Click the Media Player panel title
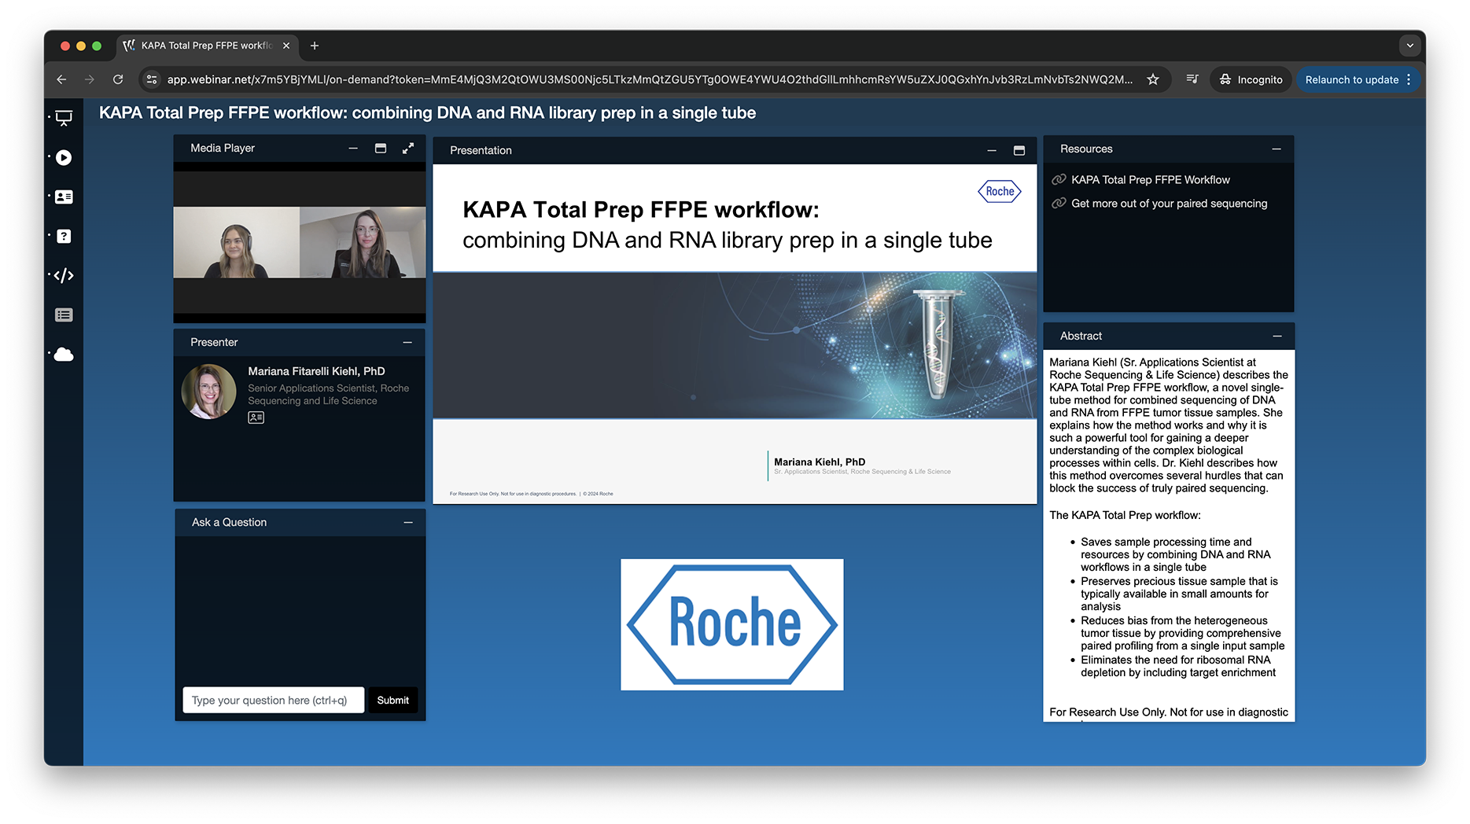This screenshot has width=1470, height=824. [223, 148]
